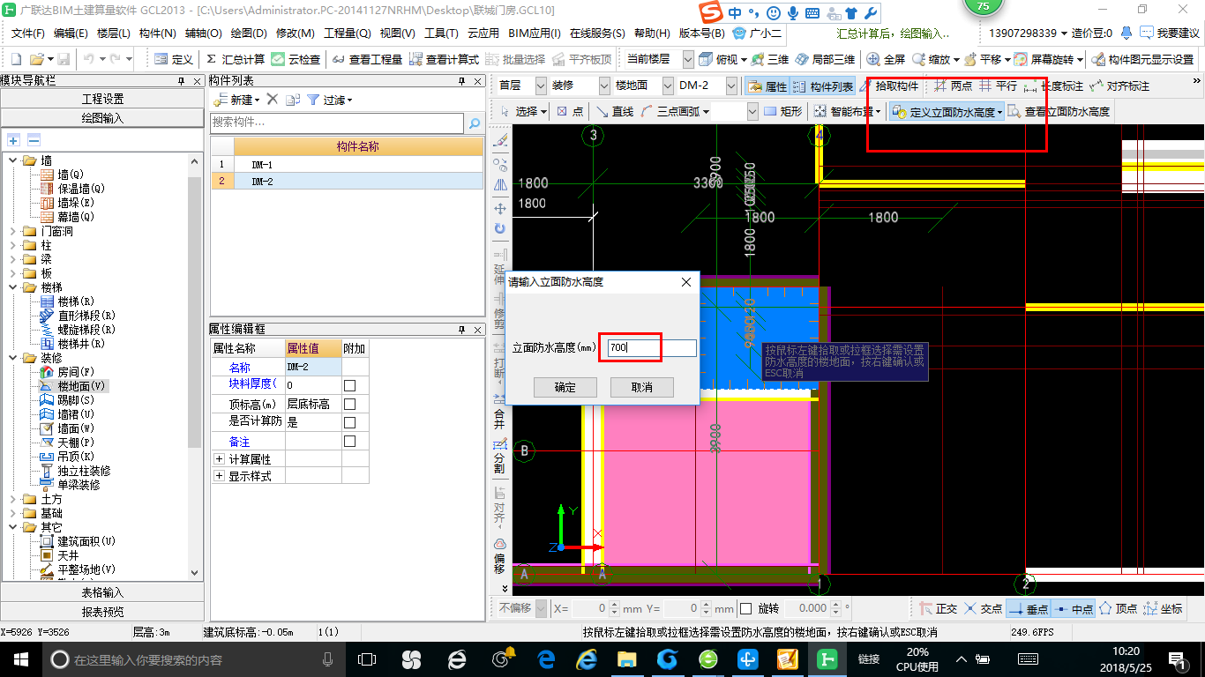Open 查看计算式 tool

point(444,59)
